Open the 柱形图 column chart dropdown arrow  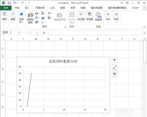pyautogui.click(x=39, y=13)
